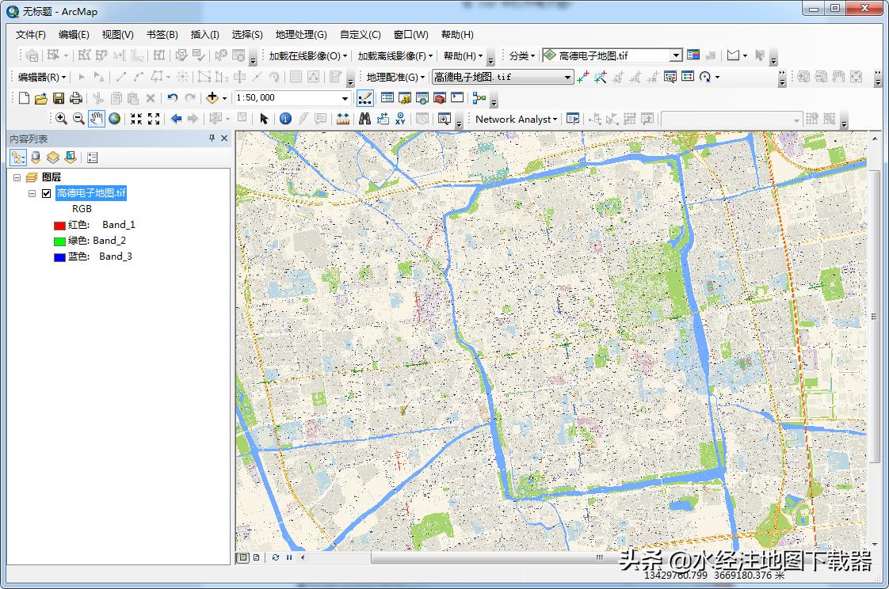Open the 文件 menu
Screen dimensions: 889x589
31,34
